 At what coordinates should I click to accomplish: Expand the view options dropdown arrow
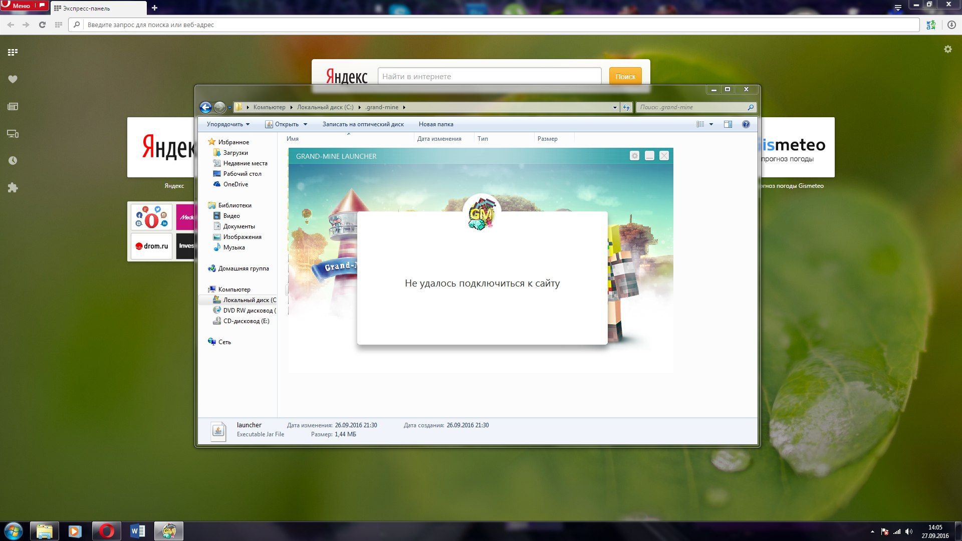[711, 124]
